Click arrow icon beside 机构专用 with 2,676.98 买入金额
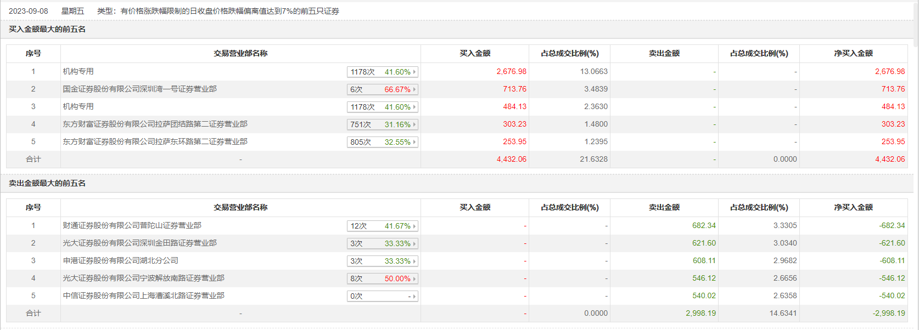 (414, 72)
